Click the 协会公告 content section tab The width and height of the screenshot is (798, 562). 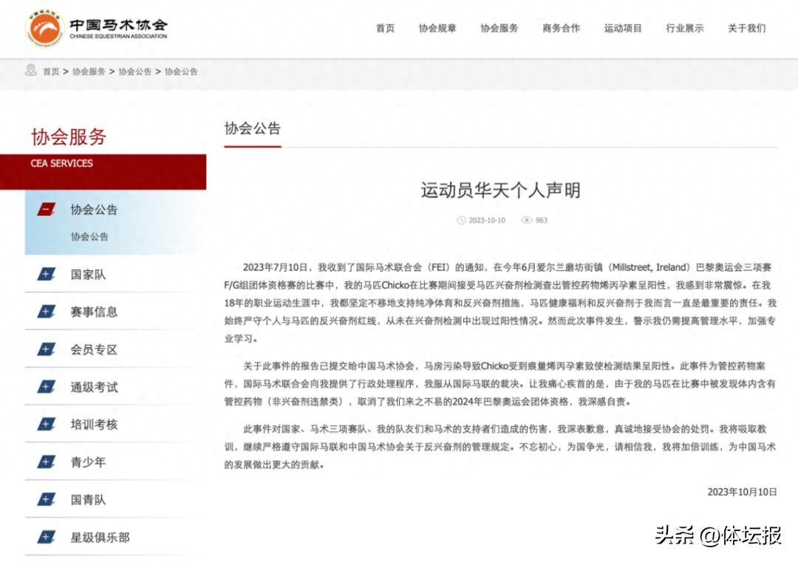coord(253,128)
